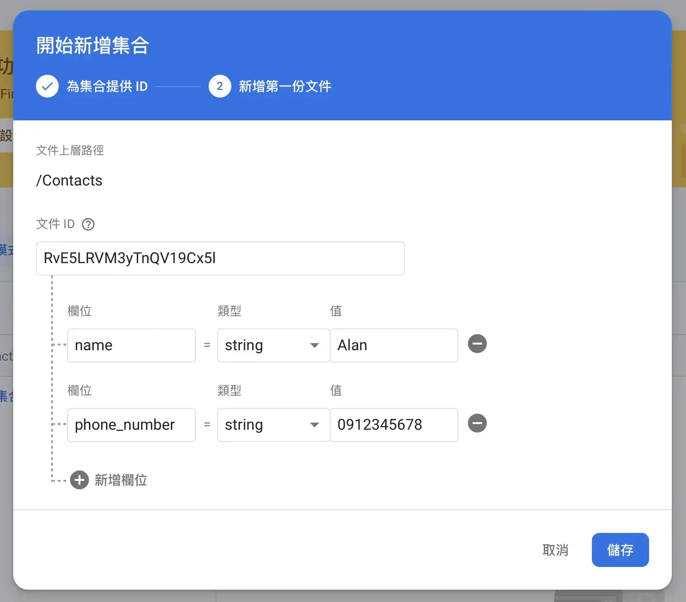Delete the phone_number field row
This screenshot has height=602, width=686.
477,423
